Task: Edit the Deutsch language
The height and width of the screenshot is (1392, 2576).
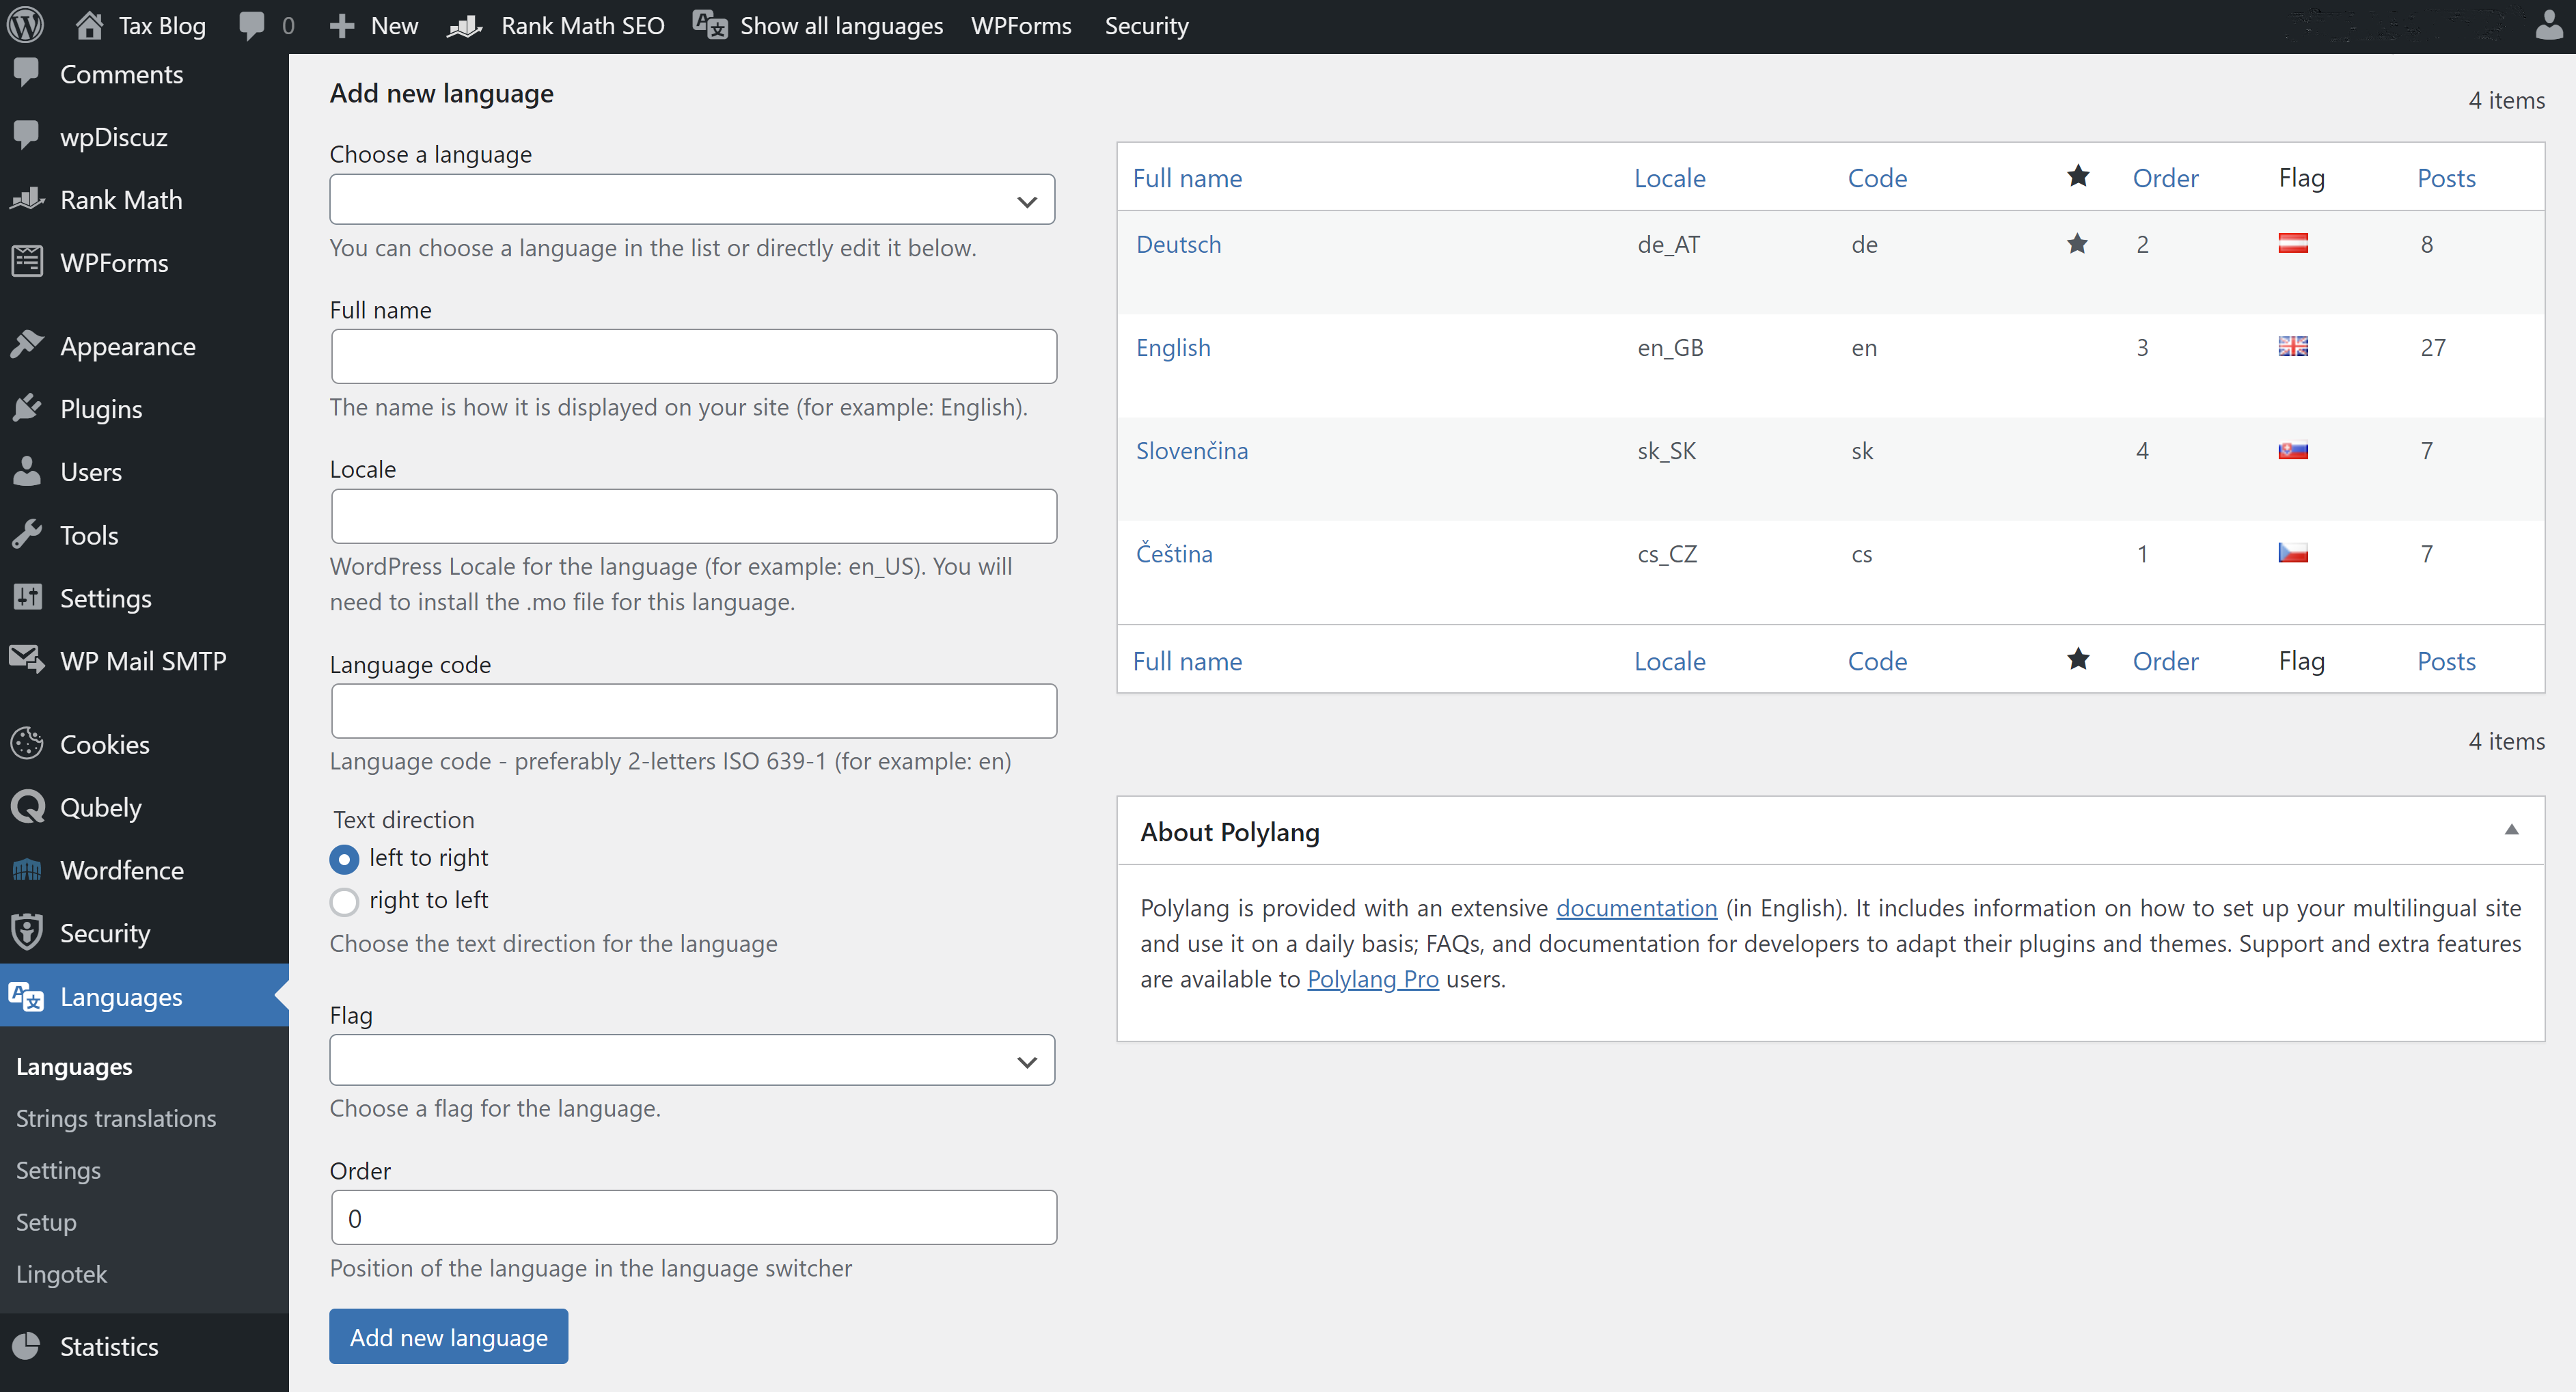Action: (x=1178, y=244)
